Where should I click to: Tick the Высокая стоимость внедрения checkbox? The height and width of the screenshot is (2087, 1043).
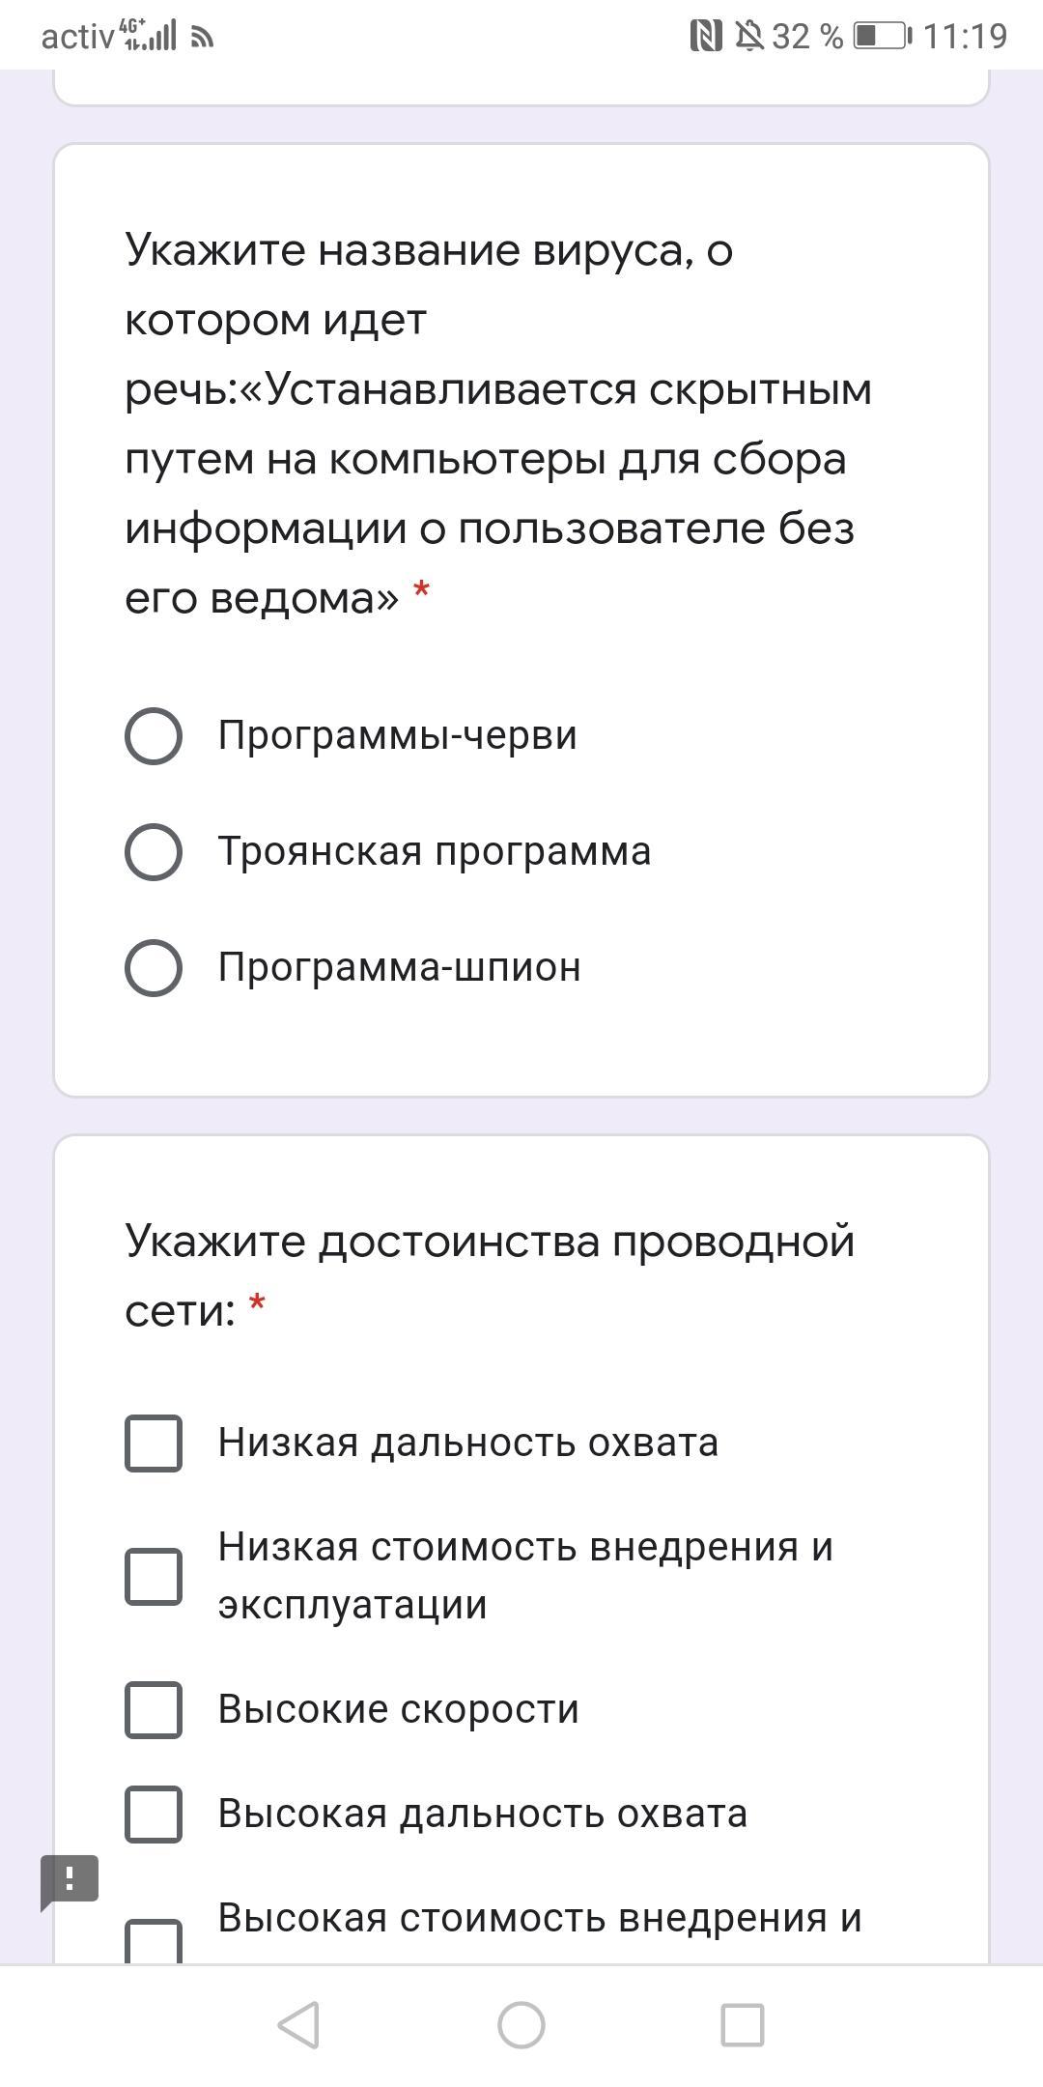click(154, 1940)
